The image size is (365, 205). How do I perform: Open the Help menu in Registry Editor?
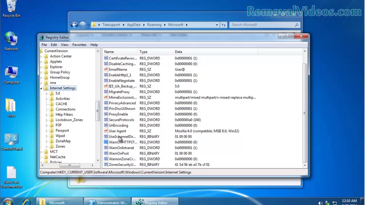pyautogui.click(x=94, y=45)
